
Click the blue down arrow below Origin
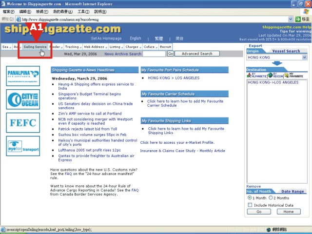277,63
